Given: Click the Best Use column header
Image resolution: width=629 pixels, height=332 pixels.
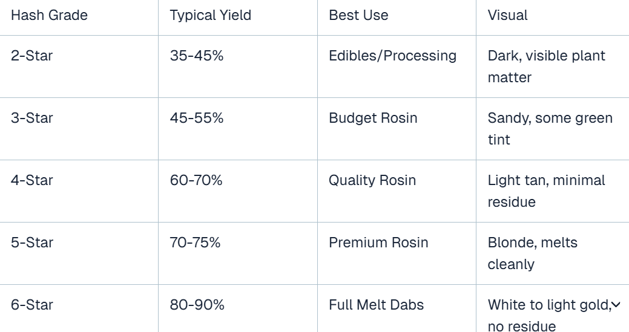Looking at the screenshot, I should (358, 15).
